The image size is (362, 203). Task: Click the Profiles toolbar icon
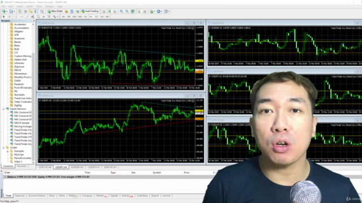pyautogui.click(x=11, y=11)
